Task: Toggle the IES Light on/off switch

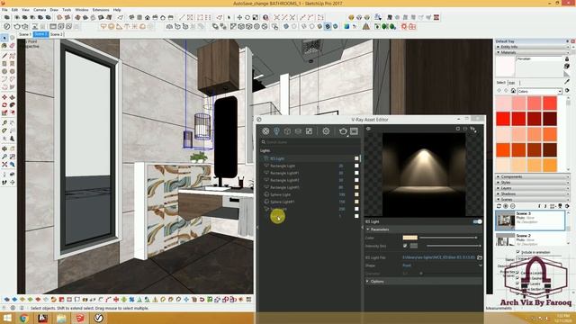Action: [x=477, y=221]
